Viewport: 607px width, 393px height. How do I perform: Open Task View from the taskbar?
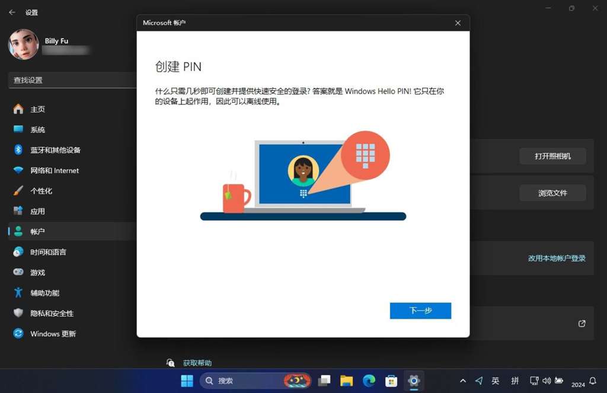click(x=324, y=381)
